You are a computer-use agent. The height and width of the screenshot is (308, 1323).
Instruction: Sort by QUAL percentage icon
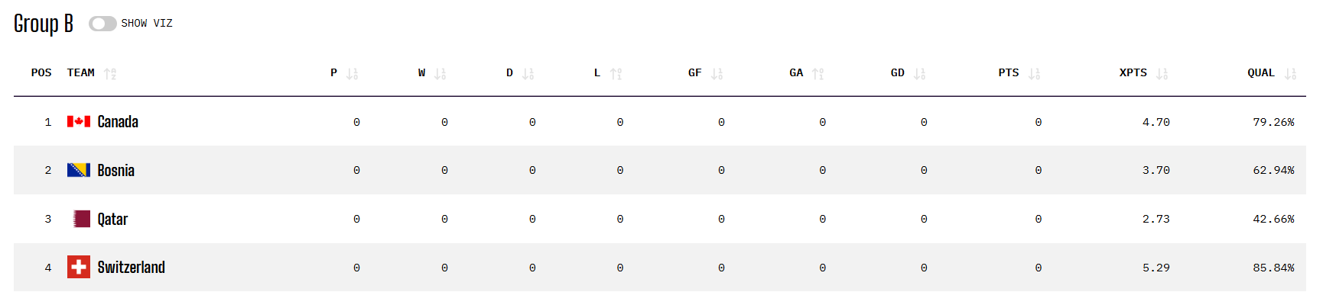click(x=1290, y=74)
